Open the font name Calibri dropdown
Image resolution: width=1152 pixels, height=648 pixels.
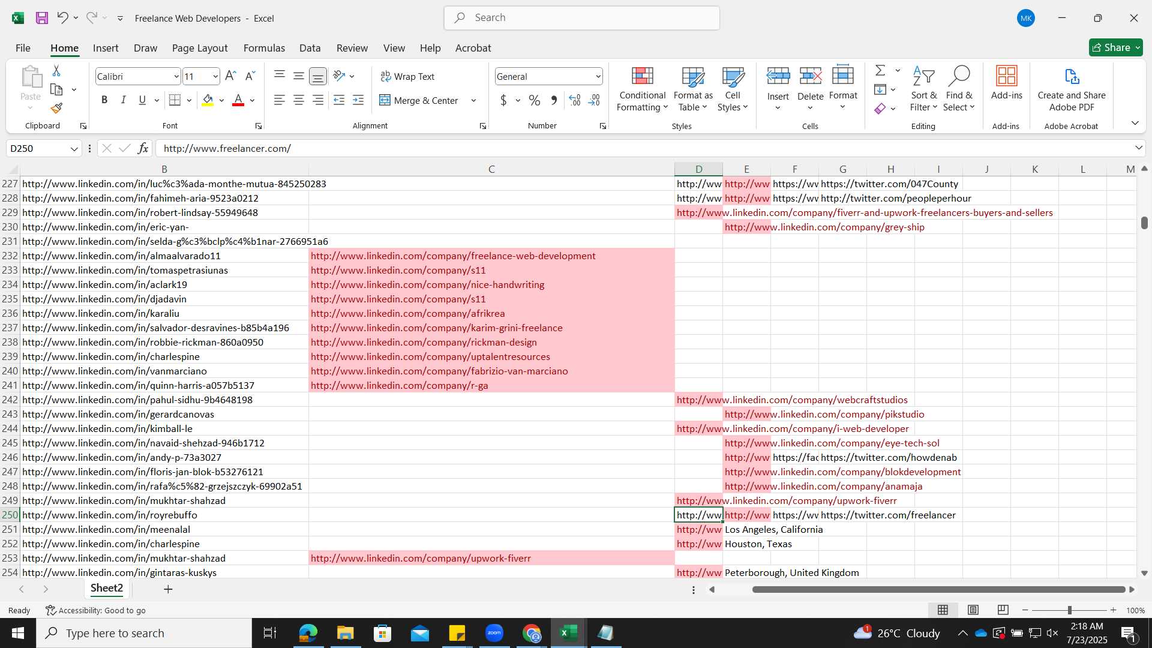click(x=176, y=76)
